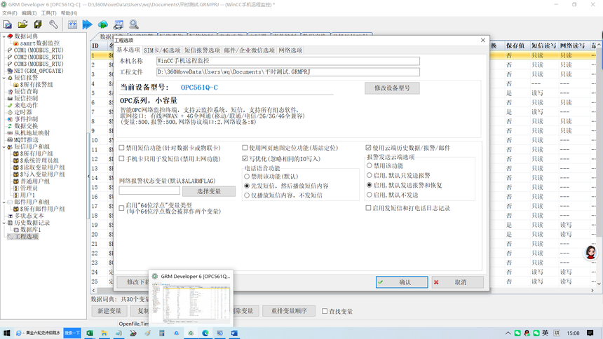The height and width of the screenshot is (339, 603).
Task: Open the Windows Start menu
Action: 6,333
